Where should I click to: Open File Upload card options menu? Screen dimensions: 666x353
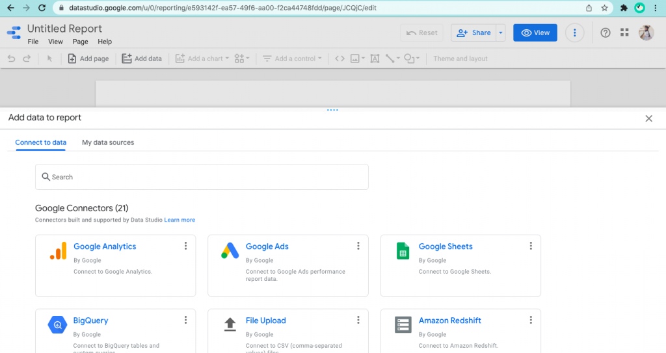pyautogui.click(x=358, y=320)
